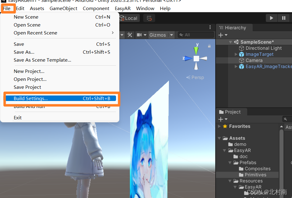
Task: Collapse the SampleScene hierarchy root
Action: (230, 42)
